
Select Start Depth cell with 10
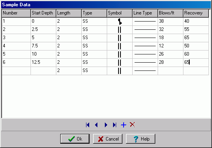click(x=43, y=54)
